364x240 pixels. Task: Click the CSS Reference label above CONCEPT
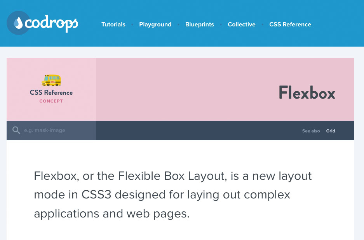tap(51, 93)
